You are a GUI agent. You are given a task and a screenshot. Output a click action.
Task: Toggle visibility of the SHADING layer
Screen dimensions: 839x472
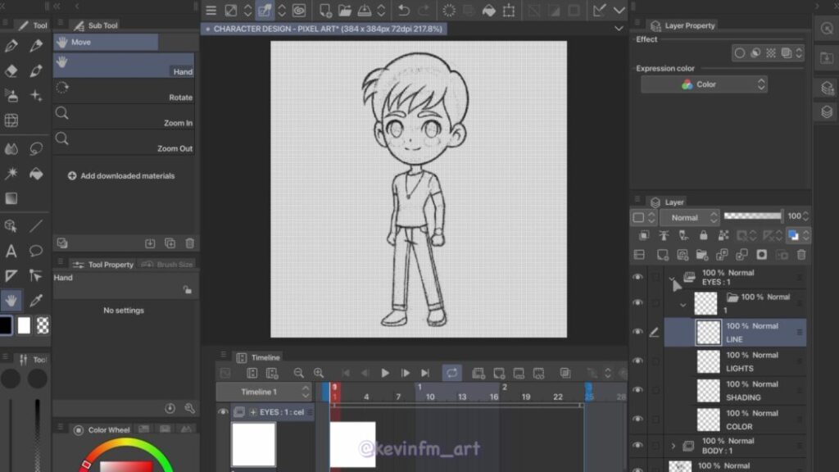[x=637, y=390]
